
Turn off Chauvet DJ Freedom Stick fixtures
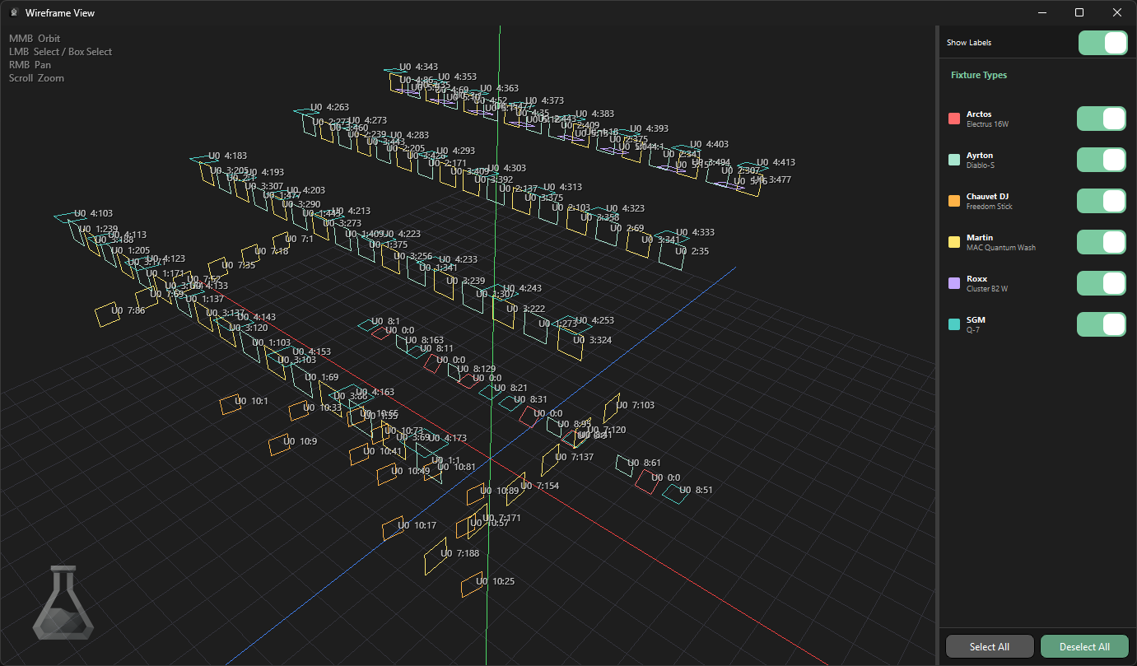(1102, 201)
